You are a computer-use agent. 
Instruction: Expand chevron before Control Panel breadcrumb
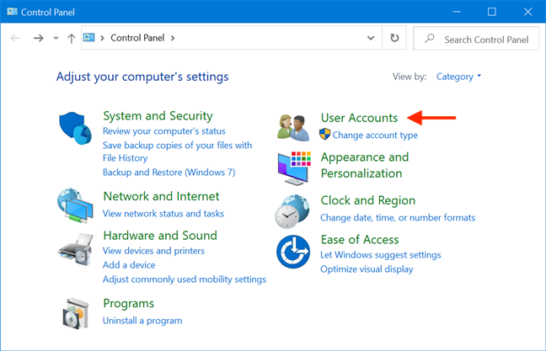(103, 38)
